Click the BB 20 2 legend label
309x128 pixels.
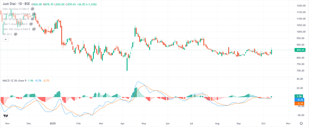[x=7, y=34]
